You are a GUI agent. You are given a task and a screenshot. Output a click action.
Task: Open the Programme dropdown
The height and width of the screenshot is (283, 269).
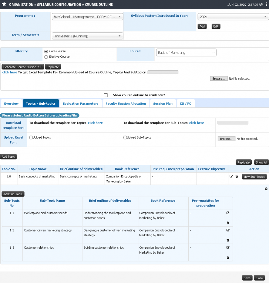tap(88, 17)
